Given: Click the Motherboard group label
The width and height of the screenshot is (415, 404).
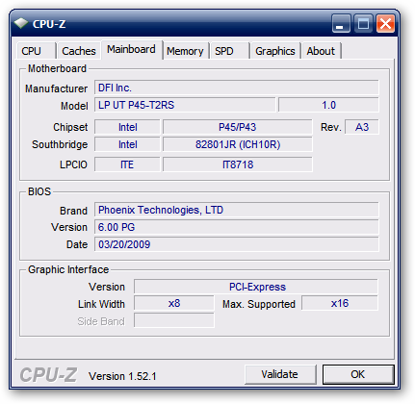Looking at the screenshot, I should point(57,68).
